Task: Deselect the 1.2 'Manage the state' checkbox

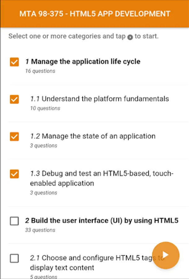Action: point(14,136)
